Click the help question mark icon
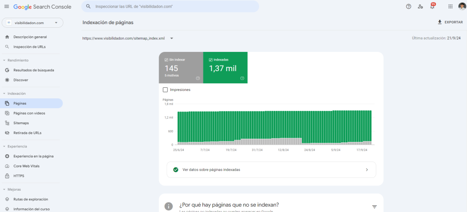The image size is (467, 212). pyautogui.click(x=408, y=6)
